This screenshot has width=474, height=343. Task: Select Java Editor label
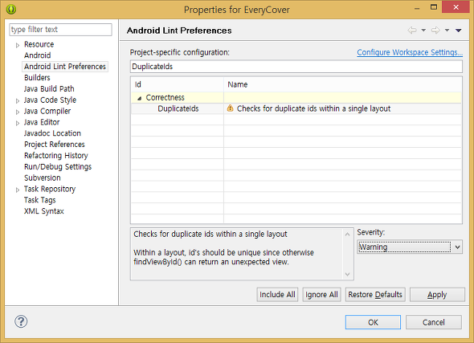coord(42,122)
